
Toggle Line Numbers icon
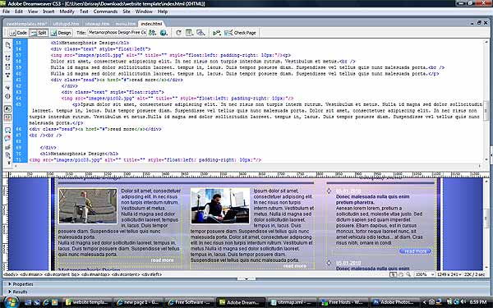pyautogui.click(x=8, y=108)
